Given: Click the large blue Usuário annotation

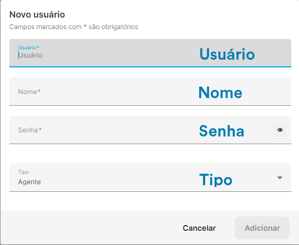Looking at the screenshot, I should tap(227, 54).
